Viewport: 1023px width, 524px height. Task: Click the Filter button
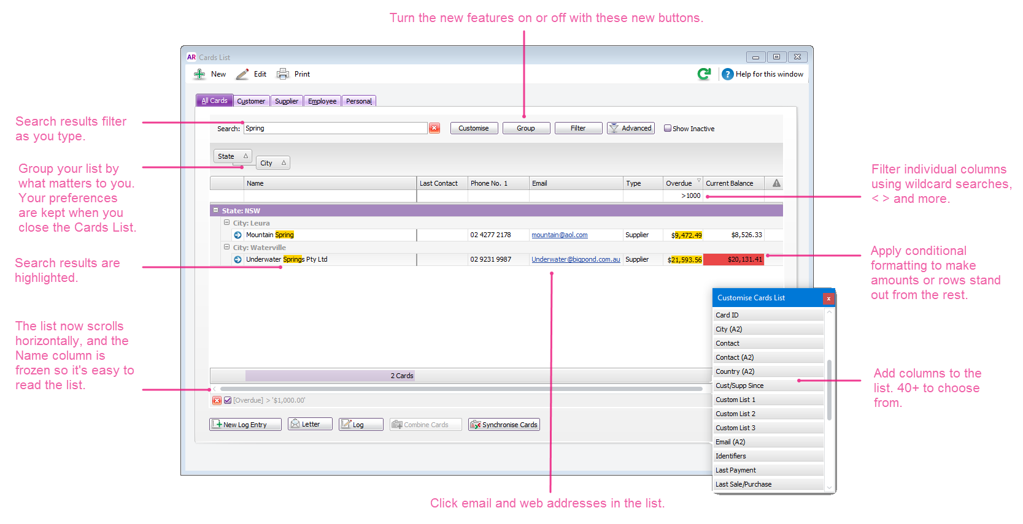pos(578,128)
